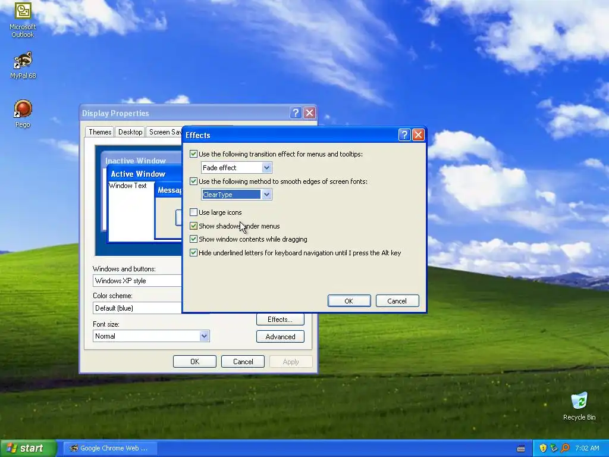Uncheck Show window contents while dragging
Screen dimensions: 609x457
coord(193,239)
